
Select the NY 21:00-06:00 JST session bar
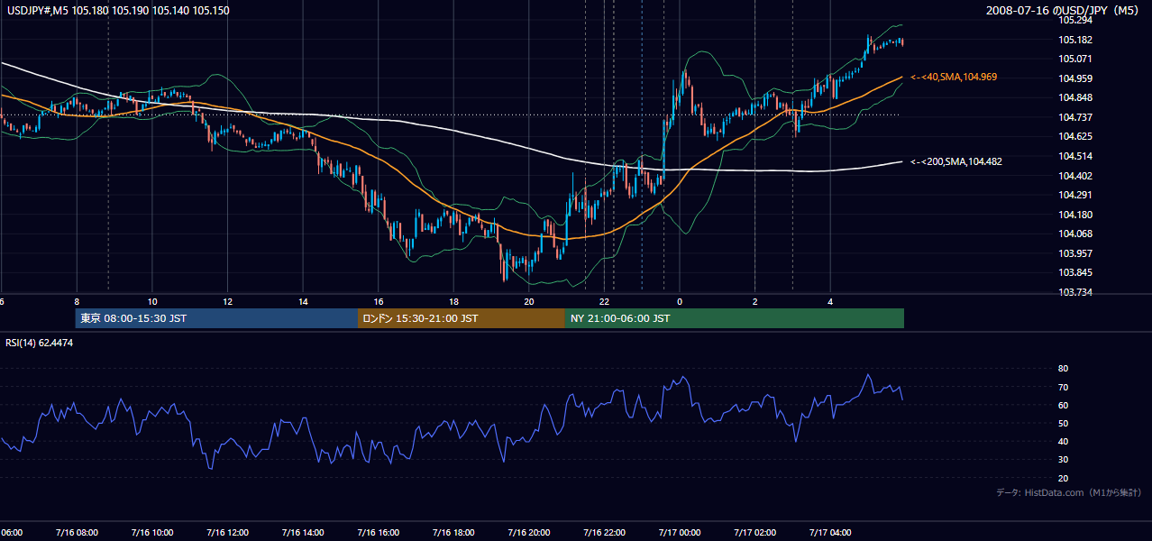(x=735, y=318)
